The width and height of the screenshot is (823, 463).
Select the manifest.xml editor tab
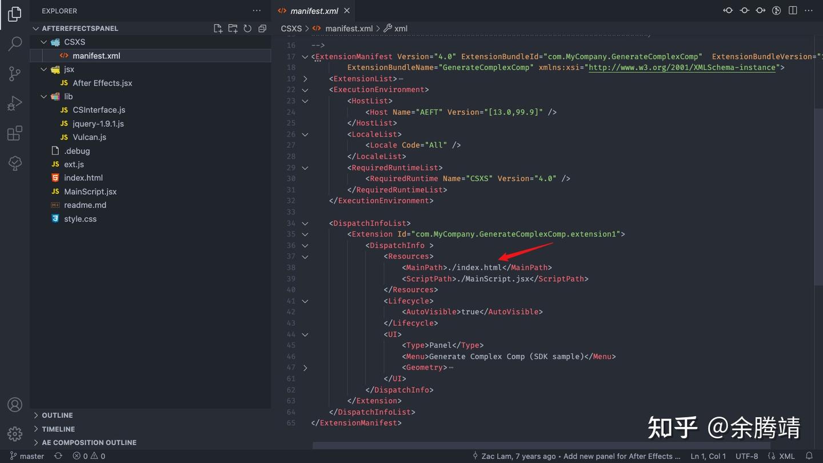(x=313, y=11)
